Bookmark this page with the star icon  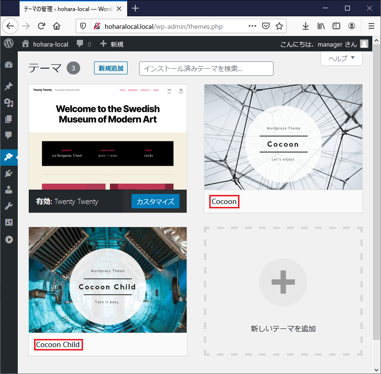279,26
